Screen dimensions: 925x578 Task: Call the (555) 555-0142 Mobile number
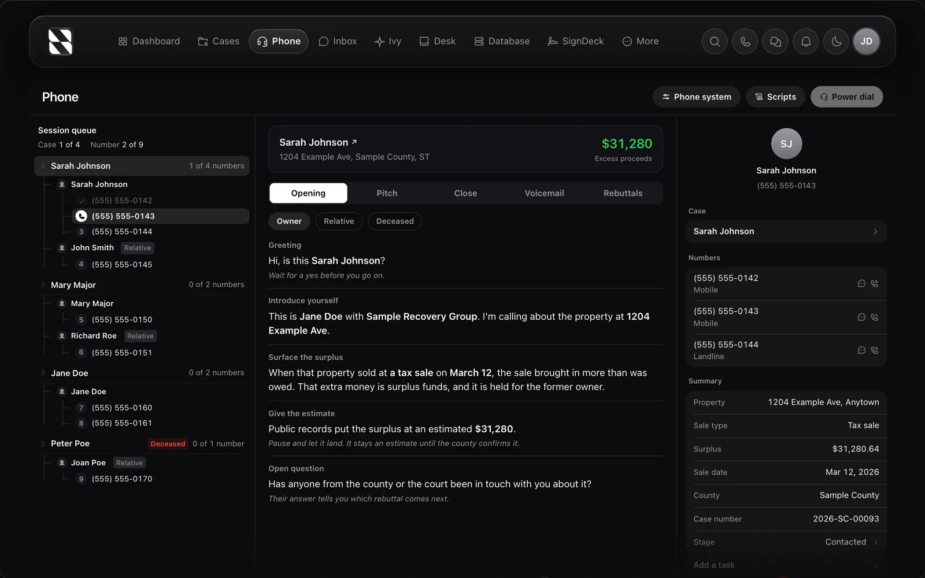pos(875,284)
